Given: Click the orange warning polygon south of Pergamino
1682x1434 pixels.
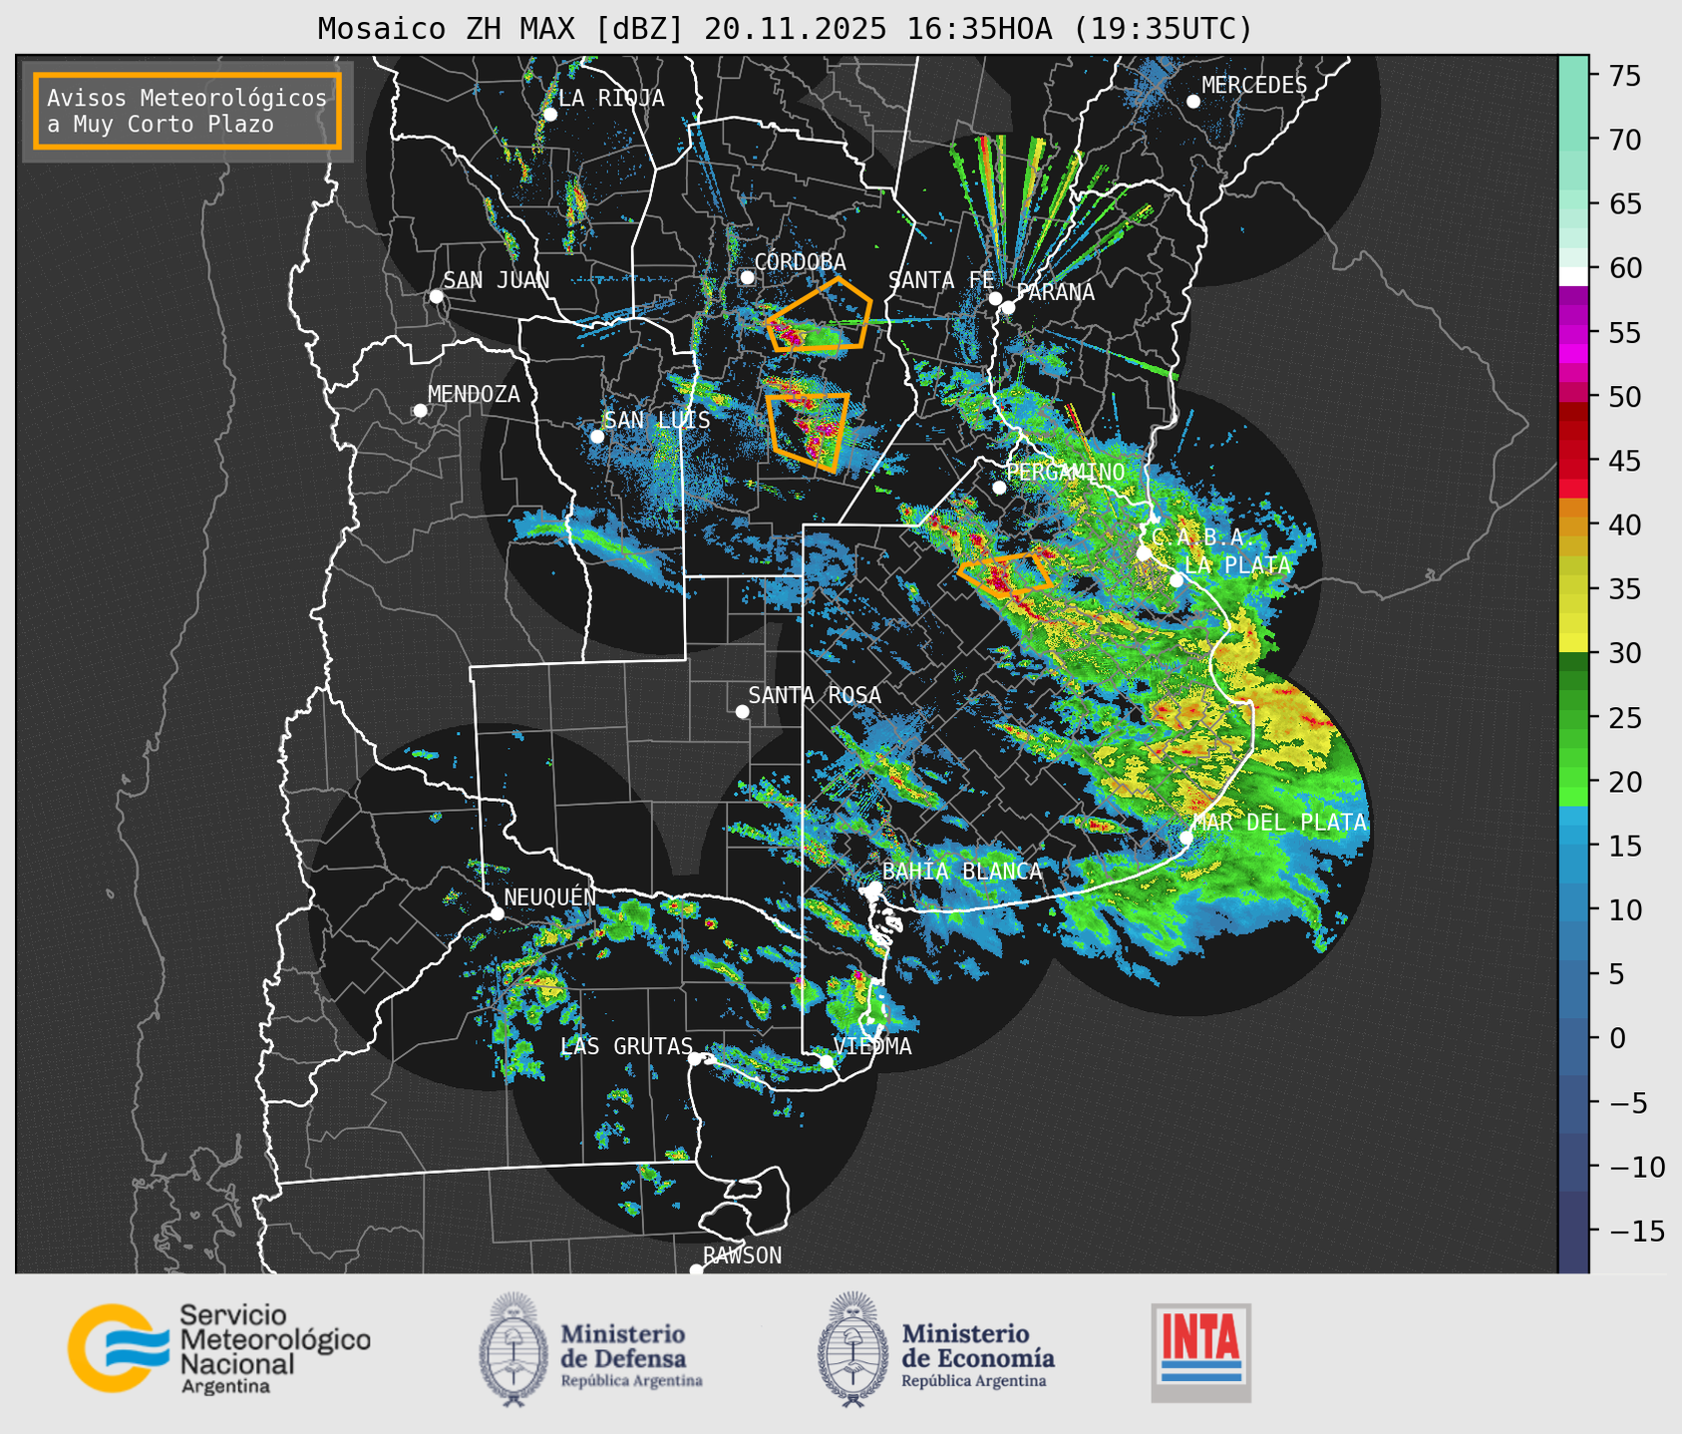Looking at the screenshot, I should click(x=1005, y=573).
